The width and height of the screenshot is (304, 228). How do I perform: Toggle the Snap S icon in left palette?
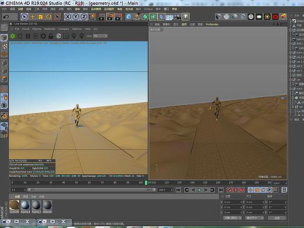pos(4,106)
